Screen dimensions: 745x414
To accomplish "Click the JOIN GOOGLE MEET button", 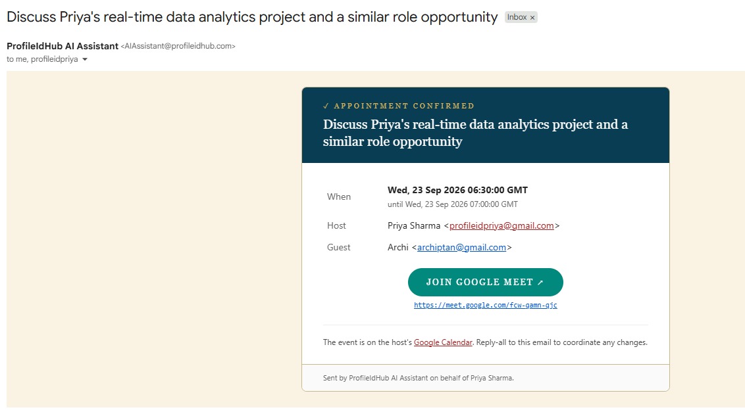I will [486, 282].
